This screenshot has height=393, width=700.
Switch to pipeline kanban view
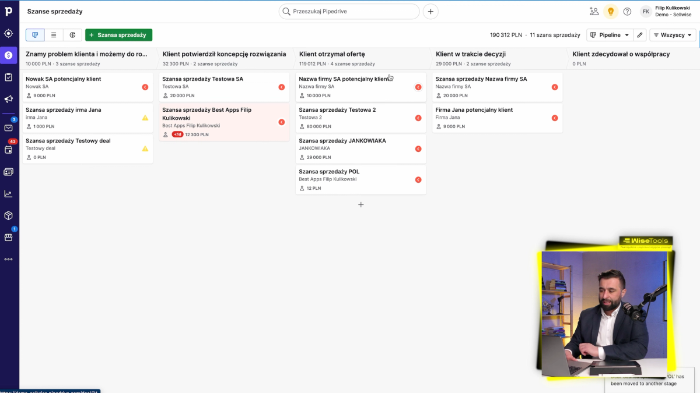pyautogui.click(x=35, y=35)
